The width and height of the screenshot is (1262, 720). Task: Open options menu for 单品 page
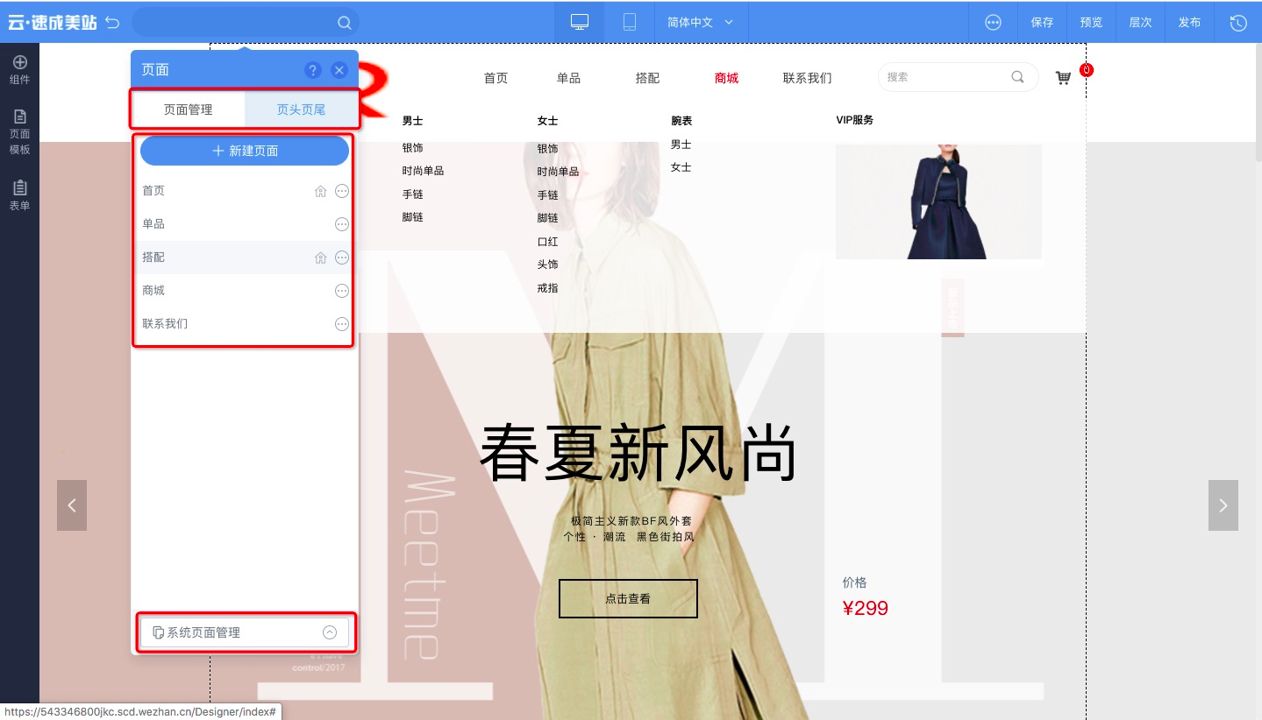click(x=342, y=224)
